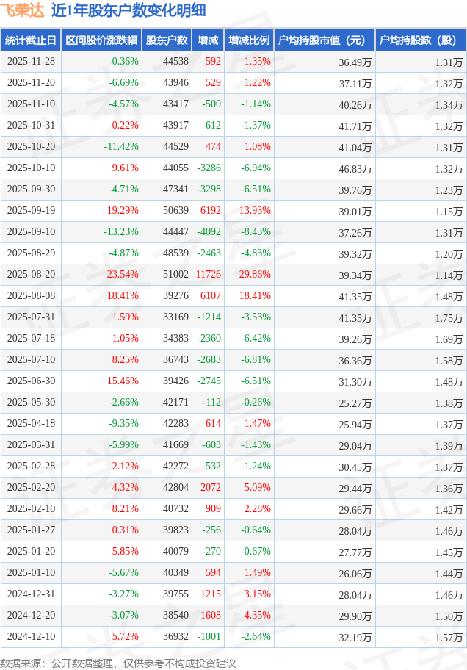Click the 近1年股东户数变化明细 title text
The width and height of the screenshot is (467, 670).
coord(128,10)
